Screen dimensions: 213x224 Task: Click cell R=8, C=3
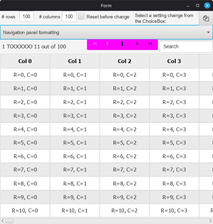click(x=174, y=183)
